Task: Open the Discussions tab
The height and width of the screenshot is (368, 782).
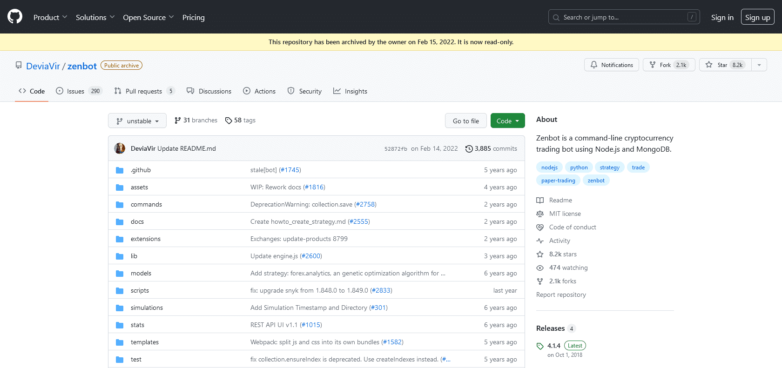Action: 209,91
